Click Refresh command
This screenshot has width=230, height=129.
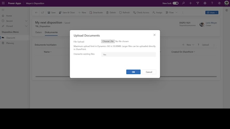tap(124, 12)
